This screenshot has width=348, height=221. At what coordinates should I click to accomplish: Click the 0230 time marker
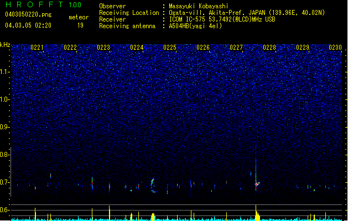335,48
